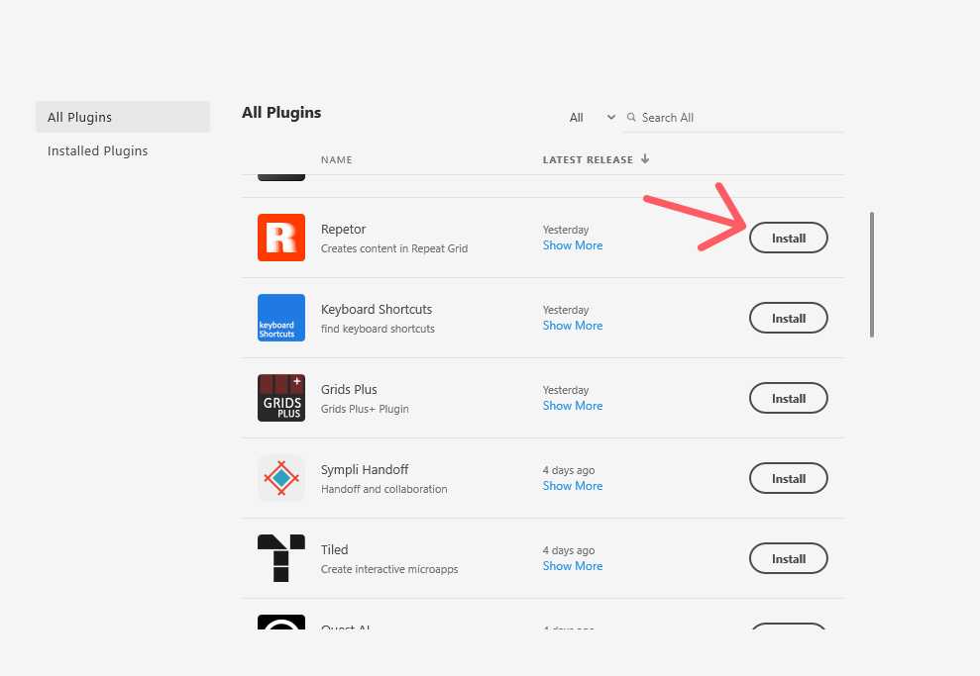The image size is (980, 676).
Task: Switch to Installed Plugins
Action: click(98, 151)
